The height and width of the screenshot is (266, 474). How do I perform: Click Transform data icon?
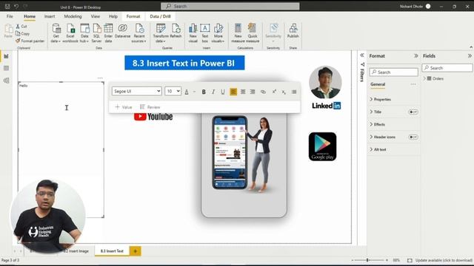click(161, 33)
